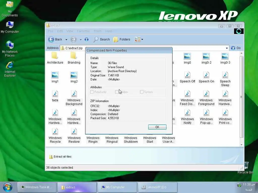Viewport: 258px width, 193px height.
Task: Switch to LenovoXP (D:) taskbar button
Action: [158, 187]
